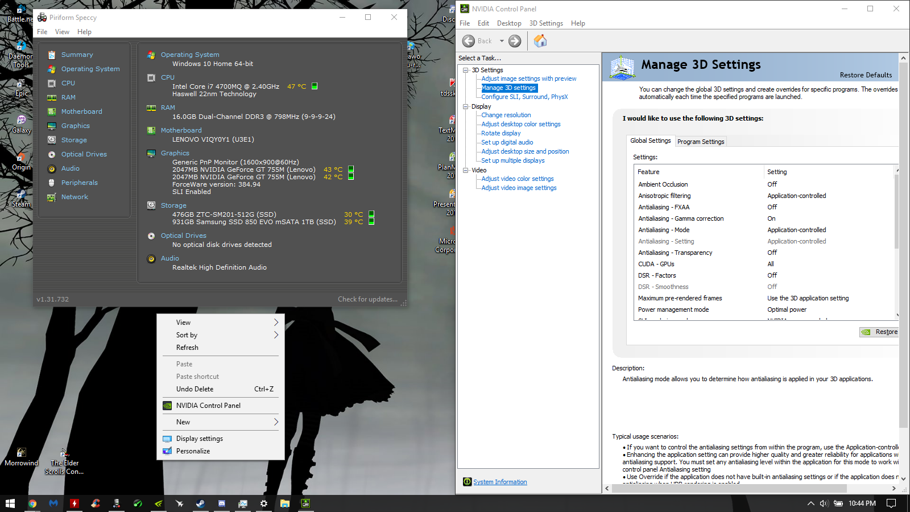Choose NVIDIA Control Panel in context menu
The image size is (910, 512).
pyautogui.click(x=220, y=406)
